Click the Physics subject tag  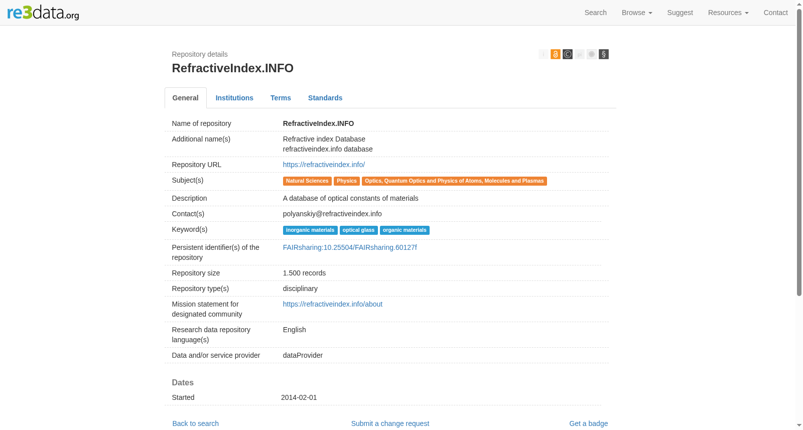click(347, 181)
